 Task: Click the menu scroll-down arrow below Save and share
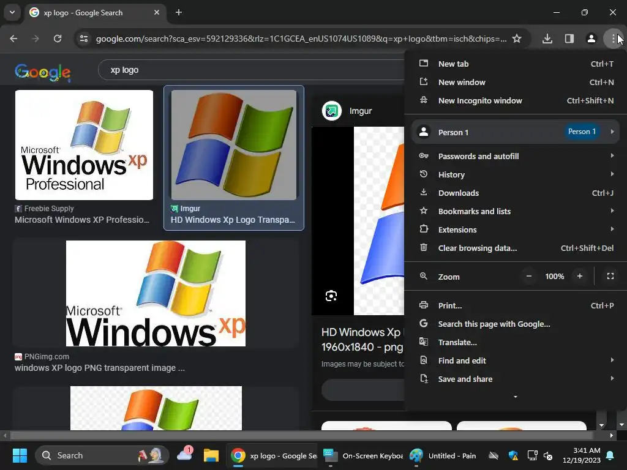tap(516, 397)
